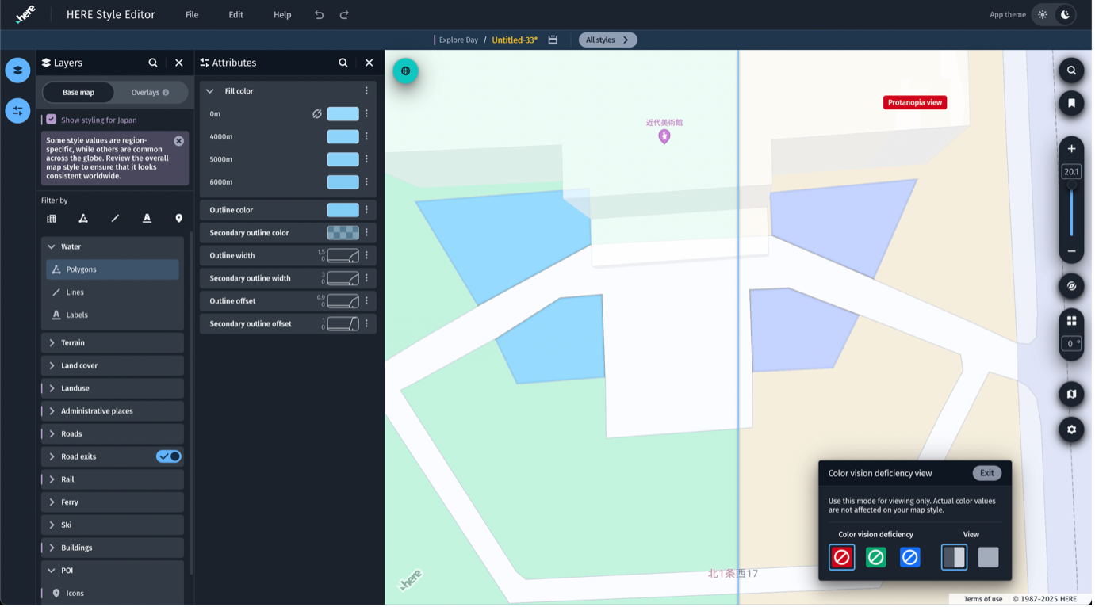Select Tritanopia blue deficiency option
This screenshot has height=607, width=1095.
[911, 559]
